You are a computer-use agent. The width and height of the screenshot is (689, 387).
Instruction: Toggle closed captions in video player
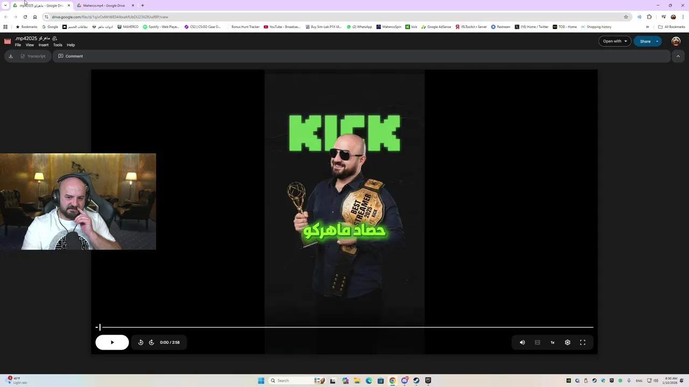[537, 342]
